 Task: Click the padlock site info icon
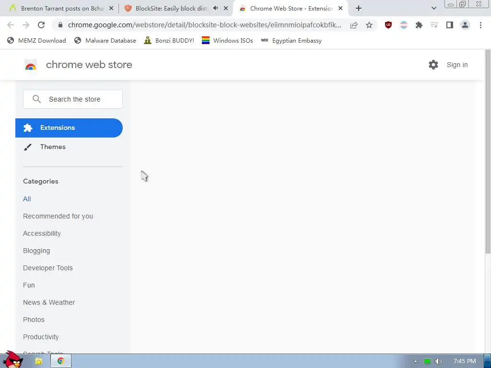pos(60,25)
